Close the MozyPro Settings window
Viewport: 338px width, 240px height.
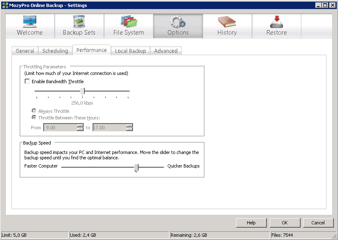point(333,5)
